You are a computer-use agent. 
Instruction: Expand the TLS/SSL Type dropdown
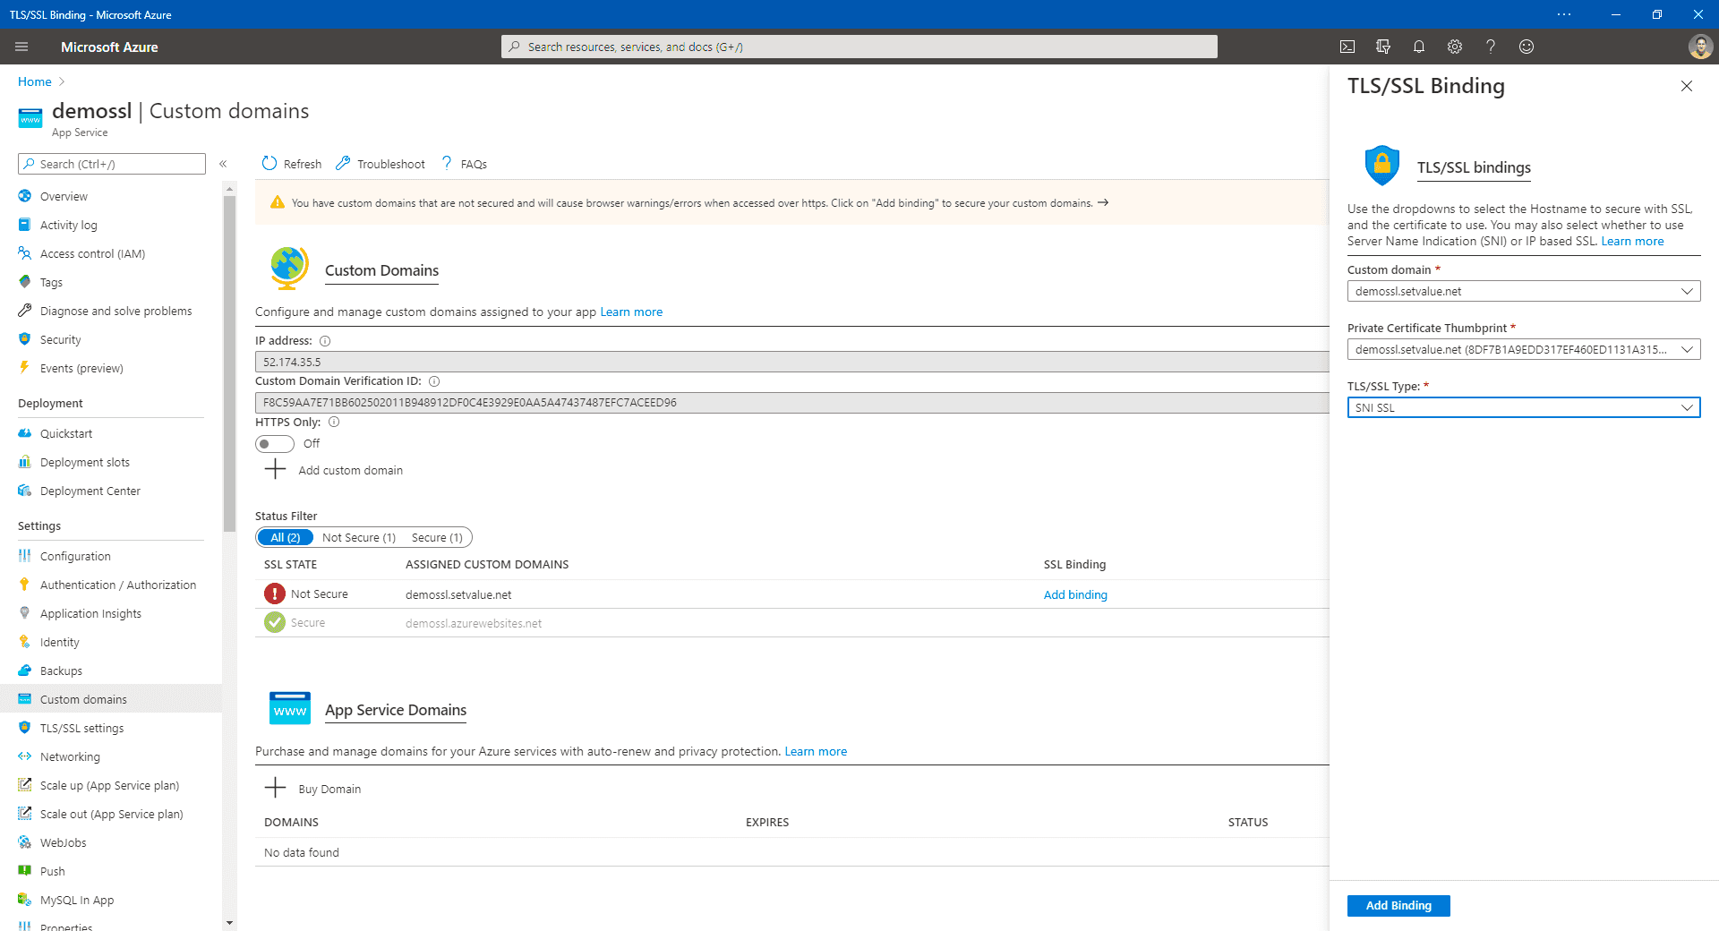point(1524,407)
